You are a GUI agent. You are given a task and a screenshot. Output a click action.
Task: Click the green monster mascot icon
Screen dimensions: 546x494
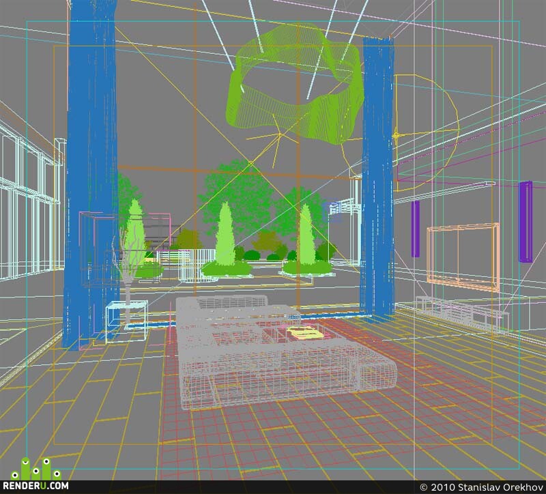(36, 469)
